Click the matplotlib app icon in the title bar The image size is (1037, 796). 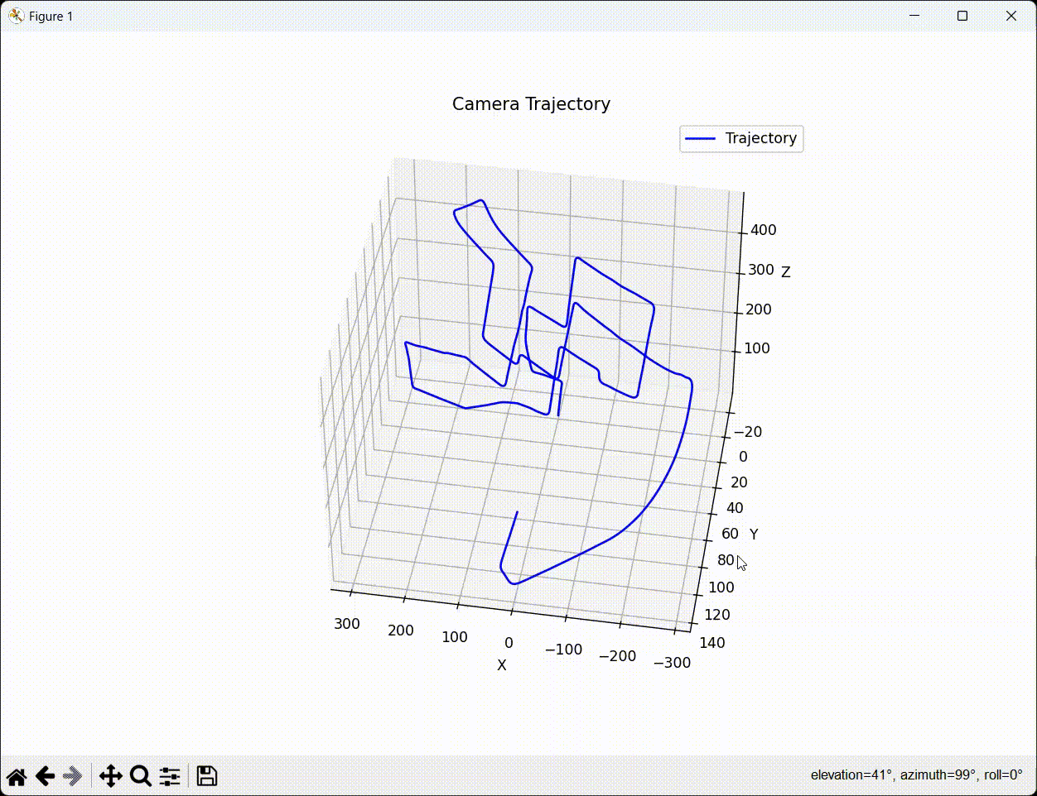click(x=16, y=16)
